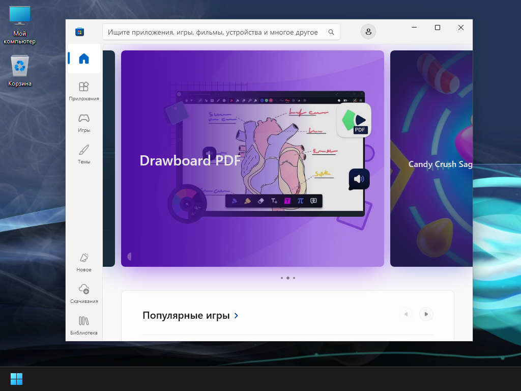Open the Библиотека page

(x=84, y=325)
